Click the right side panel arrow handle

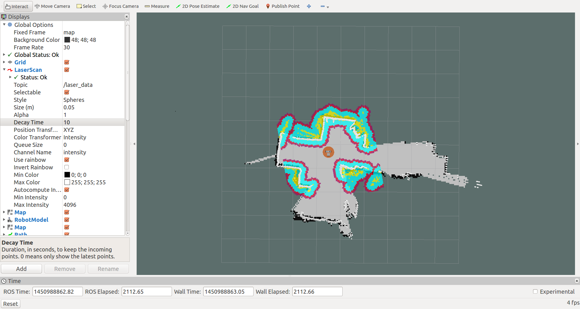point(577,144)
